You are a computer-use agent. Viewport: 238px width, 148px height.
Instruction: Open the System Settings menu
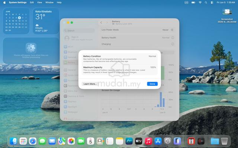[x=17, y=3]
